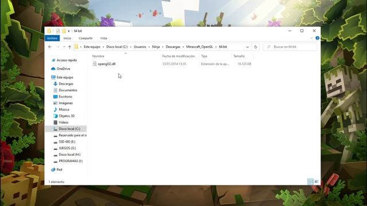This screenshot has height=206, width=367.
Task: Click New folder quick access icon
Action: 64,31
